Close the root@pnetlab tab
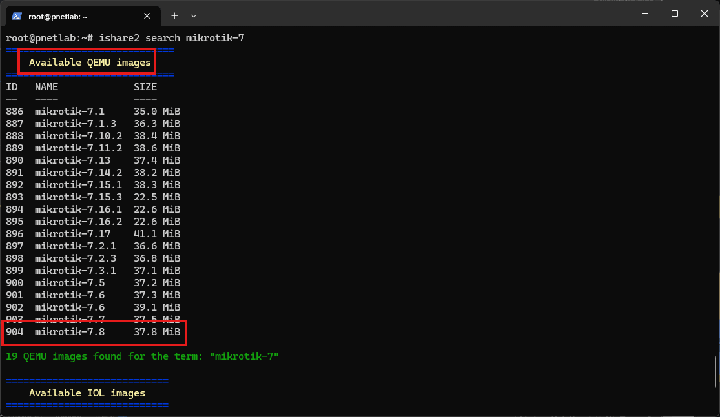The width and height of the screenshot is (720, 417). pyautogui.click(x=147, y=15)
